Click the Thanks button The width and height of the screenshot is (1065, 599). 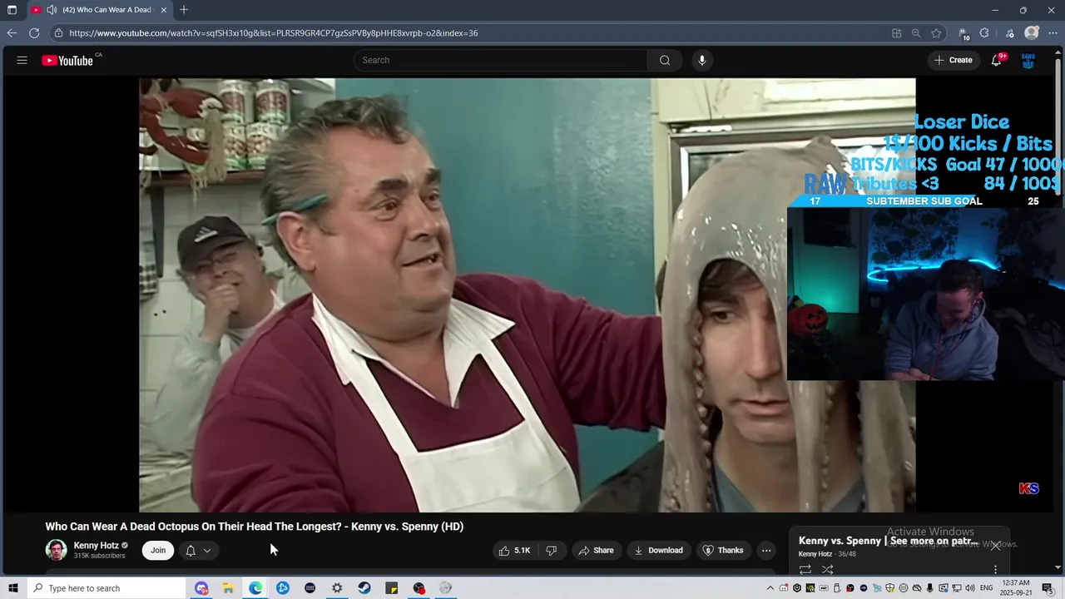(x=722, y=550)
